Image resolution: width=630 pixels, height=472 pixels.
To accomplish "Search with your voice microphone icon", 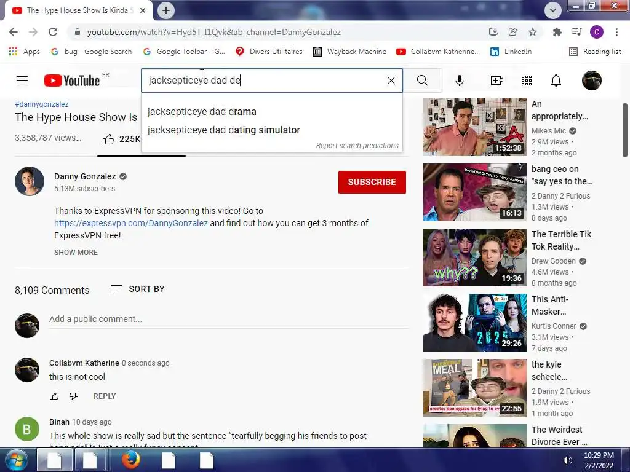I will (459, 81).
